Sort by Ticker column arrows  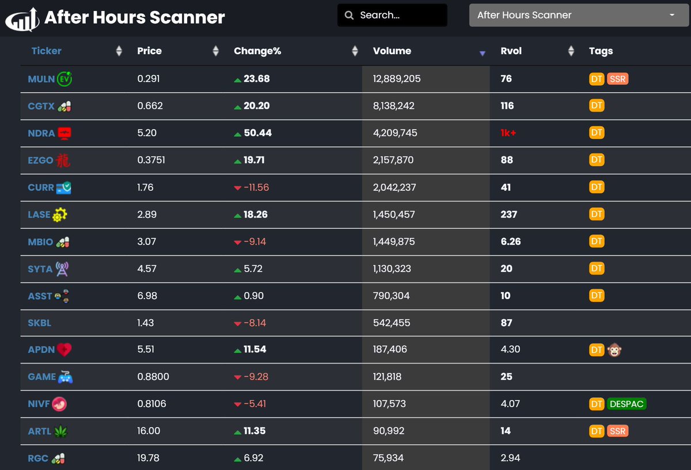tap(119, 51)
